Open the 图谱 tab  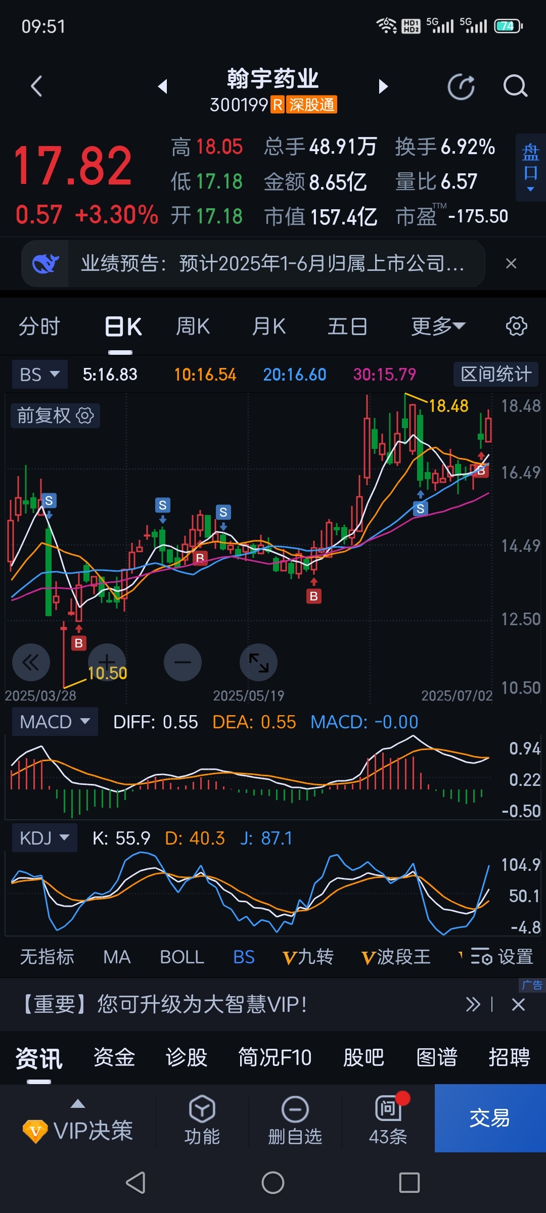pyautogui.click(x=437, y=1057)
